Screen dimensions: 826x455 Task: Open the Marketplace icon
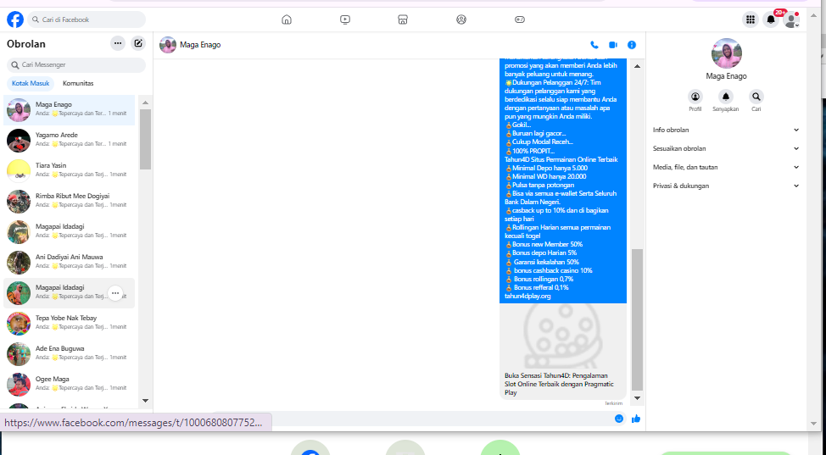[403, 19]
